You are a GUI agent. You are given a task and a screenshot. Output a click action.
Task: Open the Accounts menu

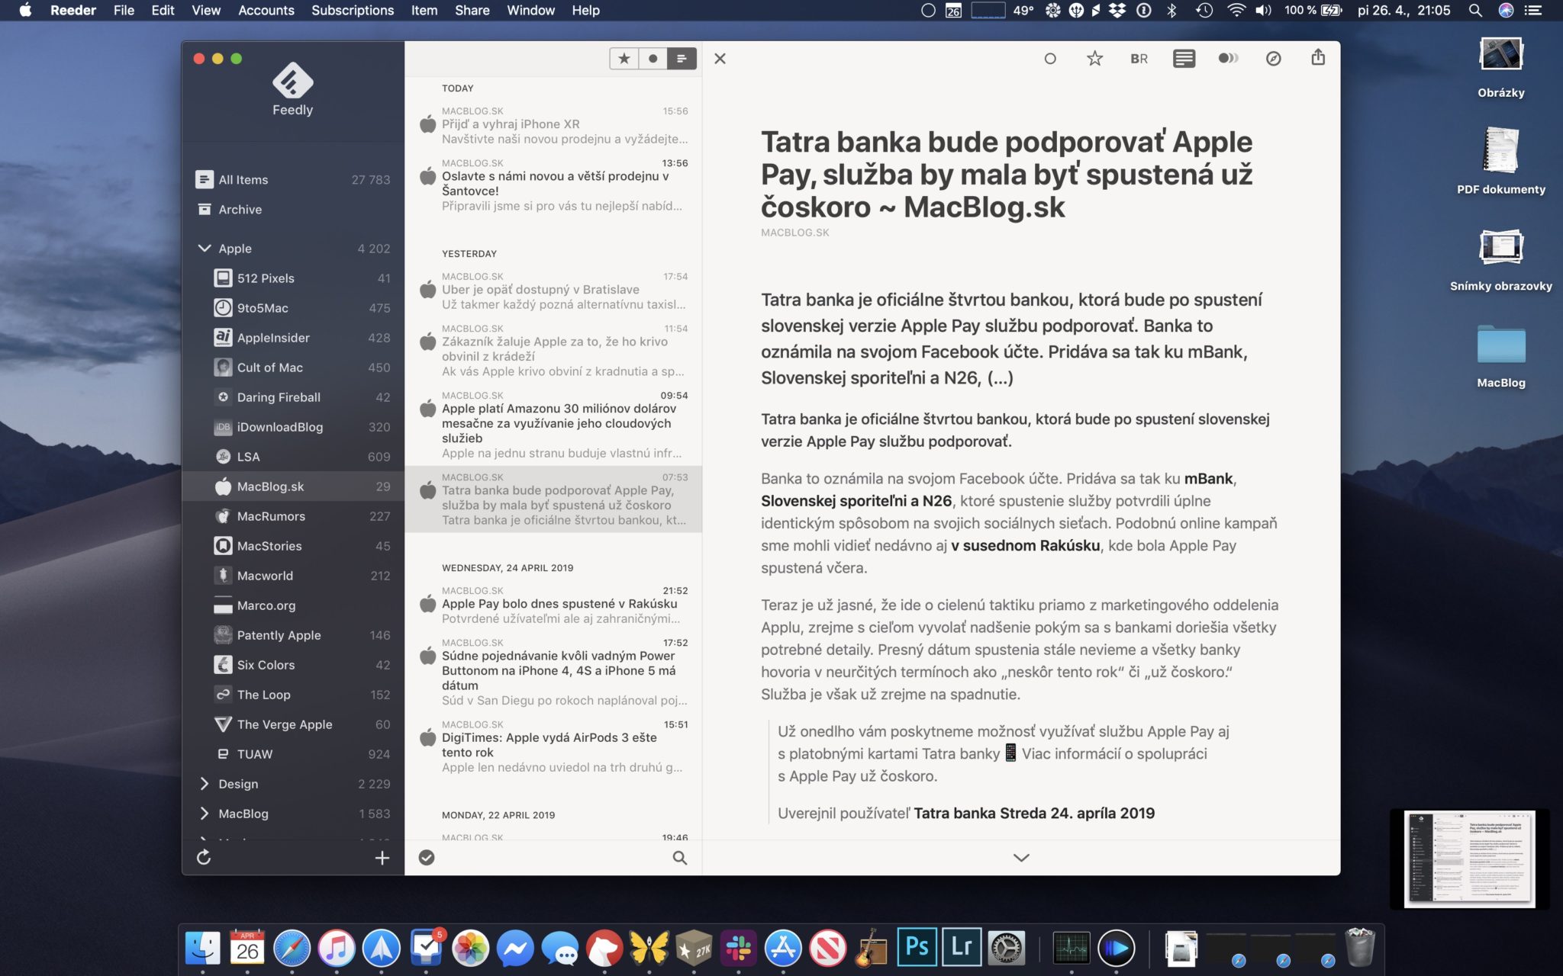click(x=266, y=10)
